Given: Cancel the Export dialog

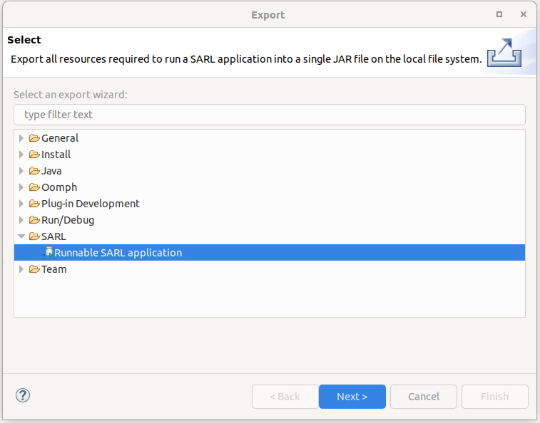Looking at the screenshot, I should [424, 397].
